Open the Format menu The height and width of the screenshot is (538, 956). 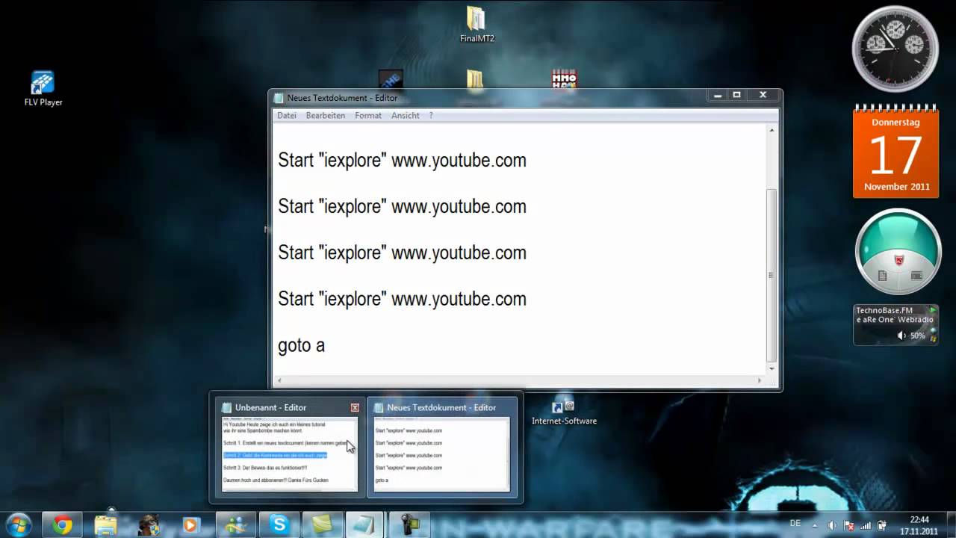[368, 116]
